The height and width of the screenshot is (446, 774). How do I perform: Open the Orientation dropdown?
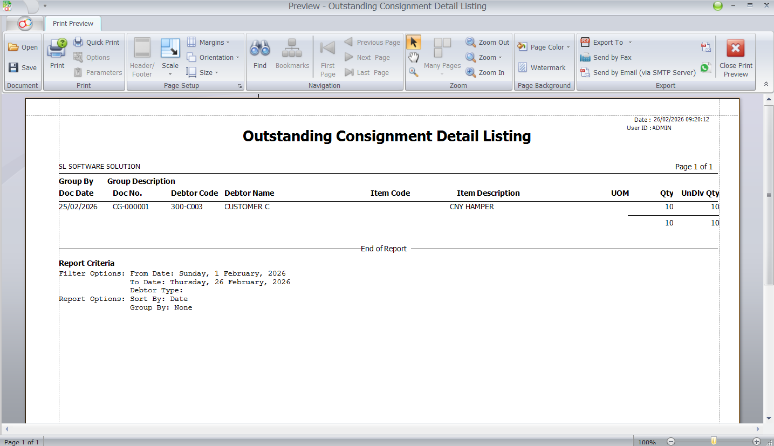[214, 57]
